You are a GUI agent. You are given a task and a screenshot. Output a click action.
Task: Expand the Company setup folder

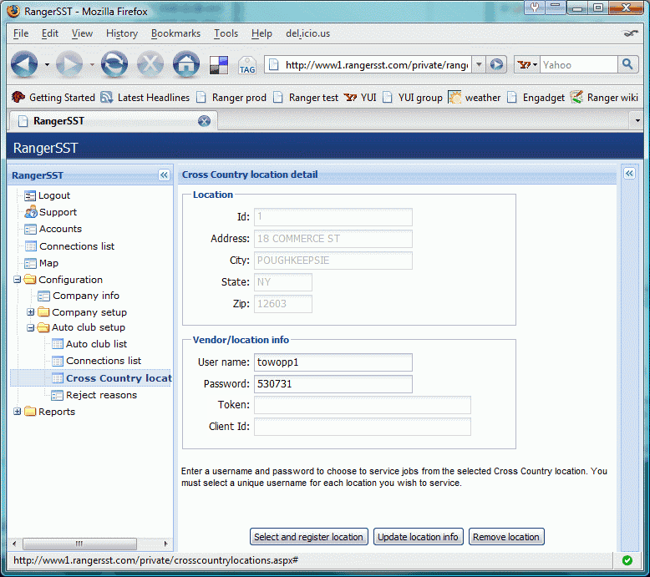pyautogui.click(x=31, y=312)
